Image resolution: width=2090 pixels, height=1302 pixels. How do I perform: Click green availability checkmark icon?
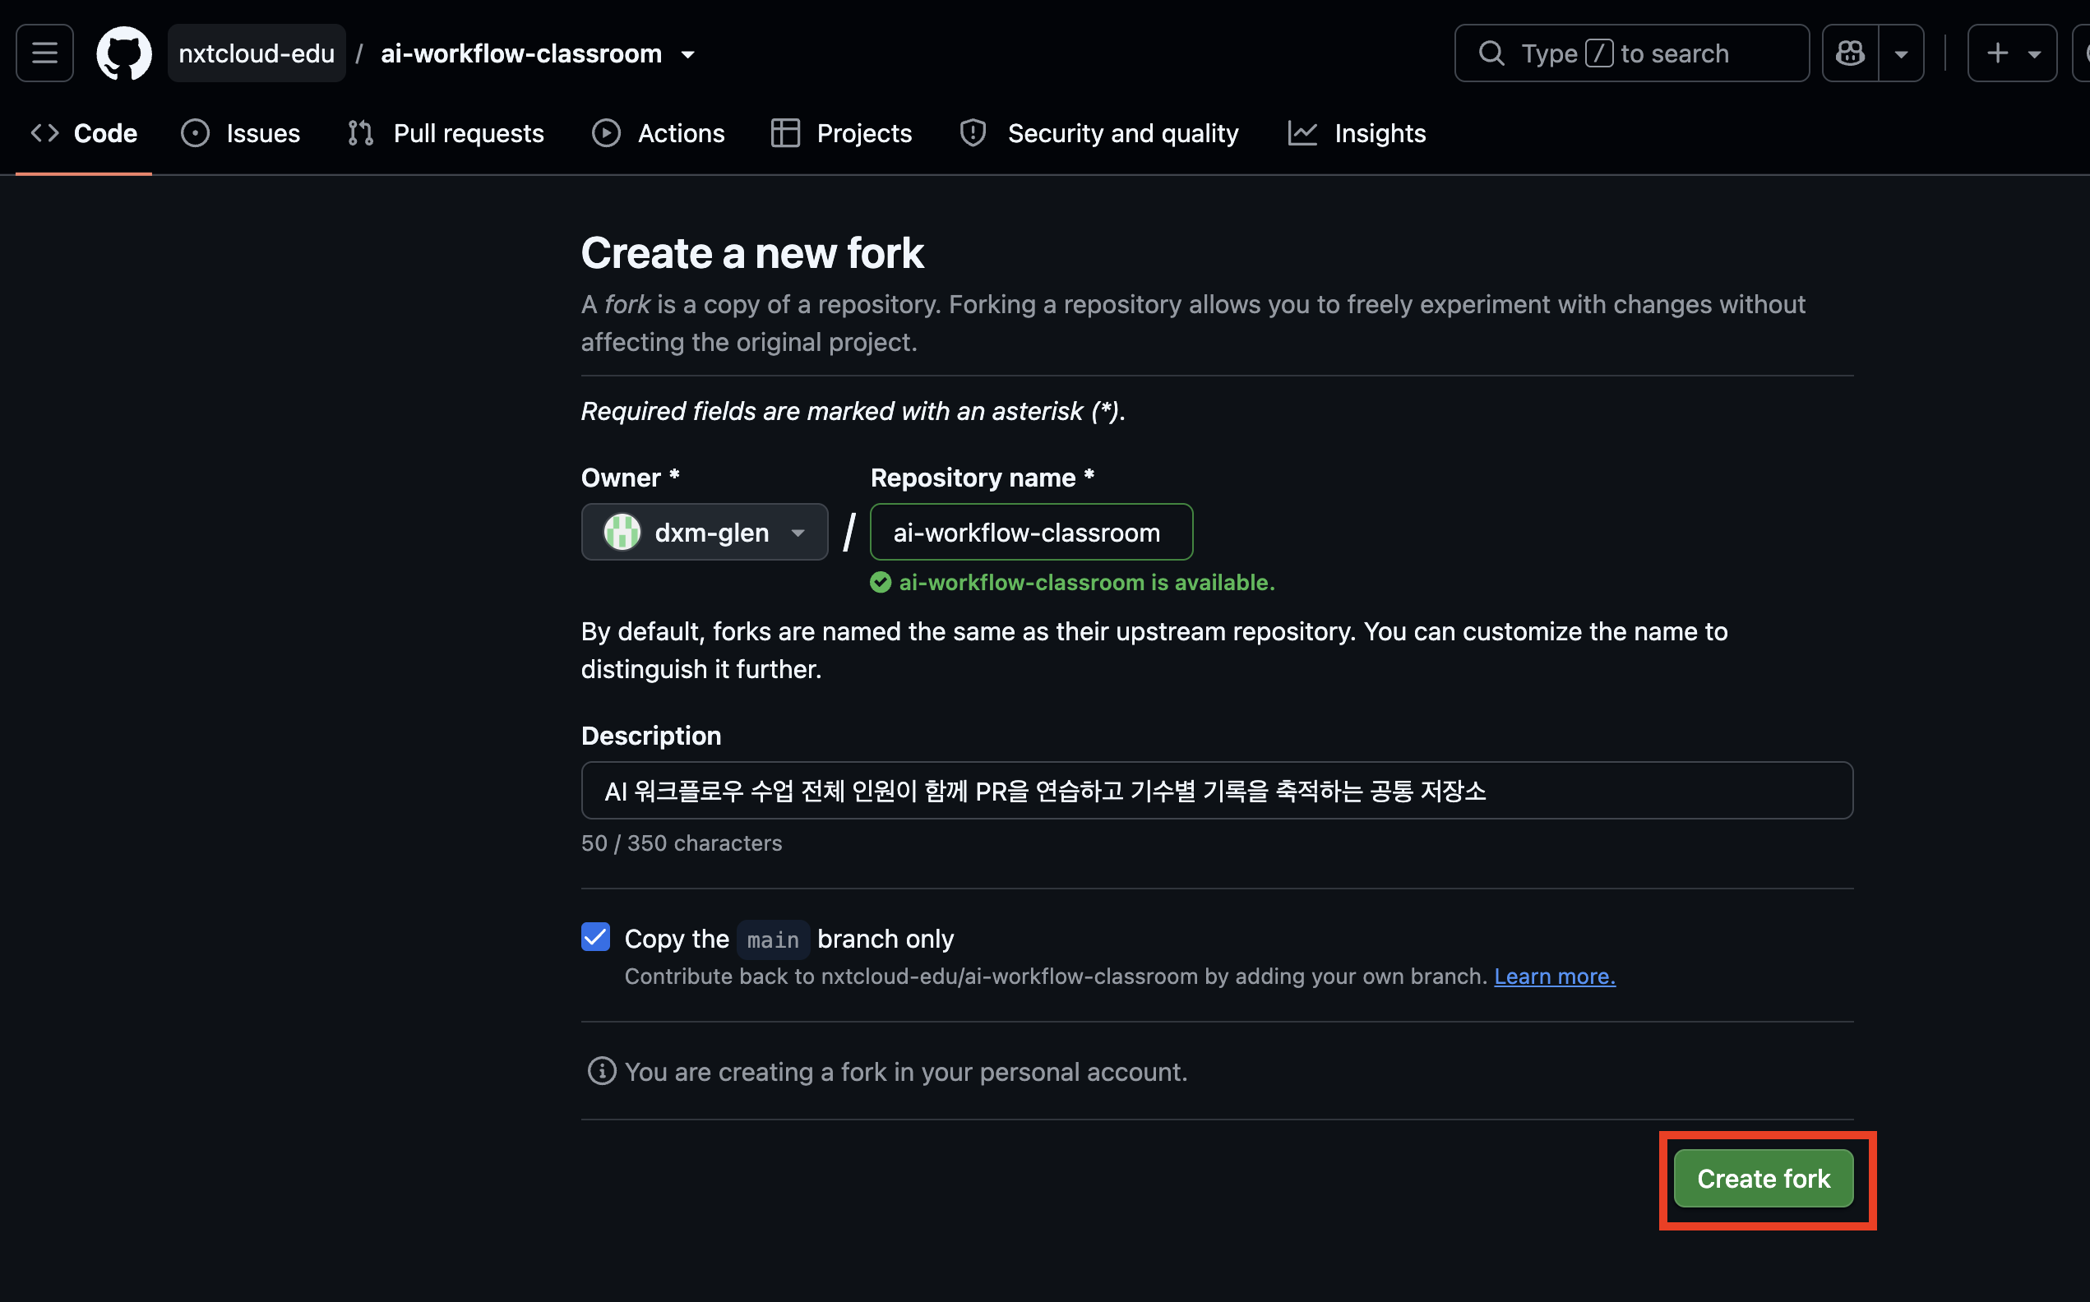[x=880, y=583]
